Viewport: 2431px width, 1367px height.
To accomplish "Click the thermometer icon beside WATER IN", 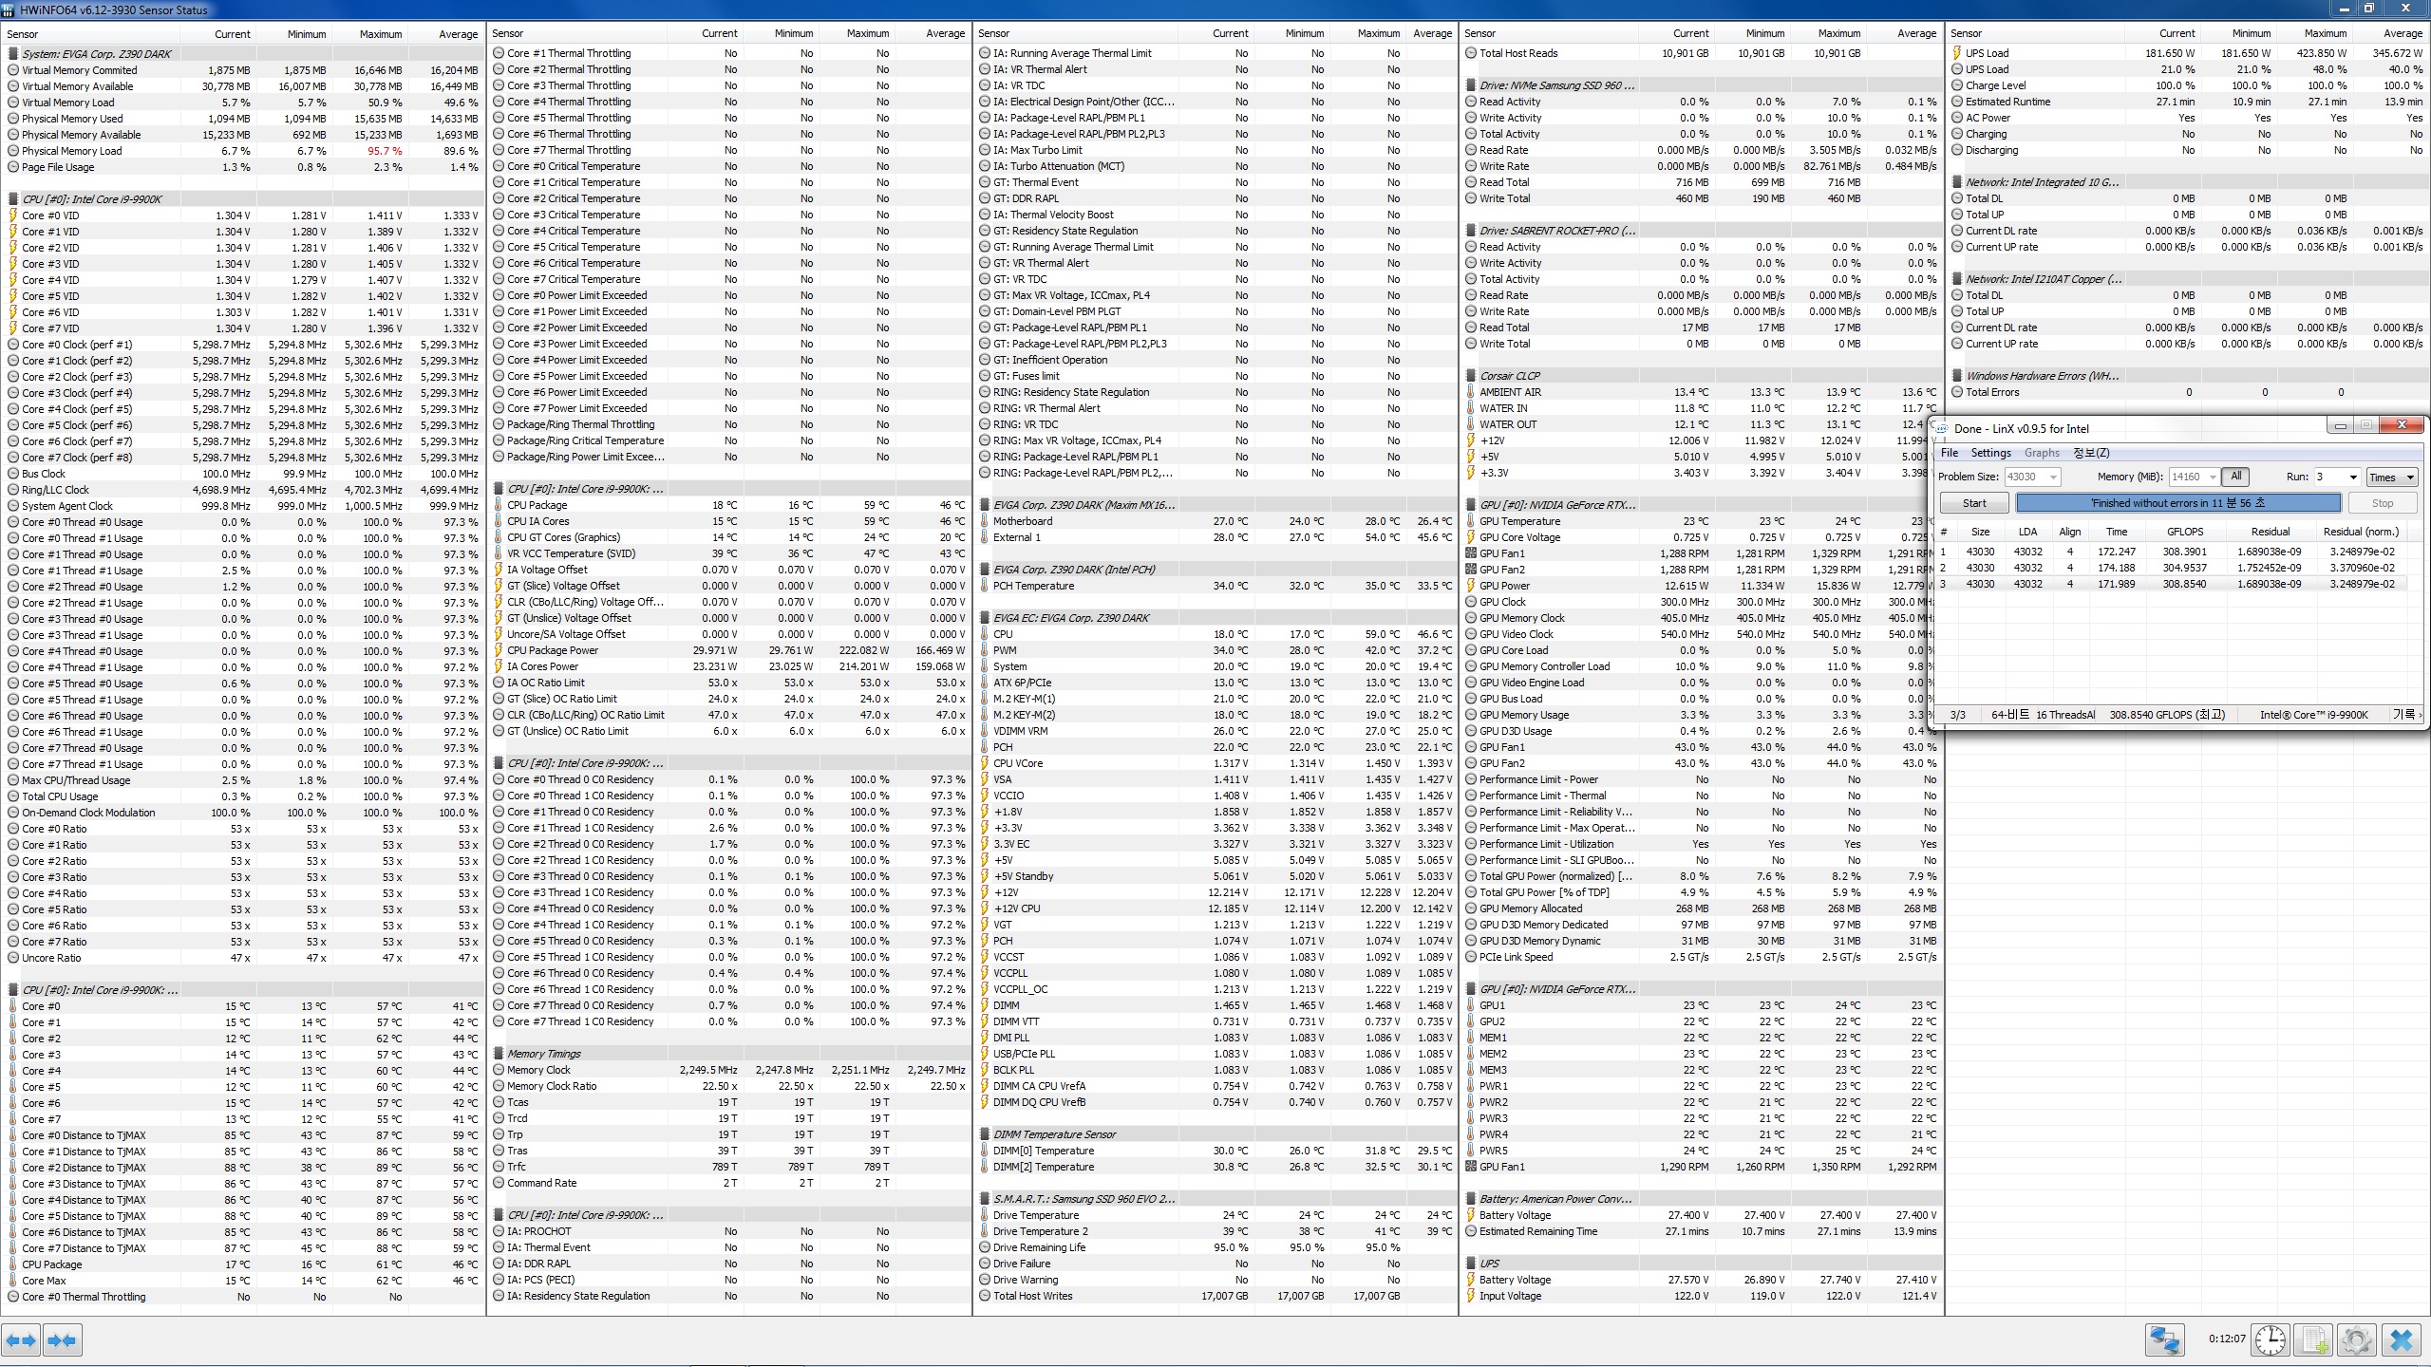I will pyautogui.click(x=1471, y=408).
